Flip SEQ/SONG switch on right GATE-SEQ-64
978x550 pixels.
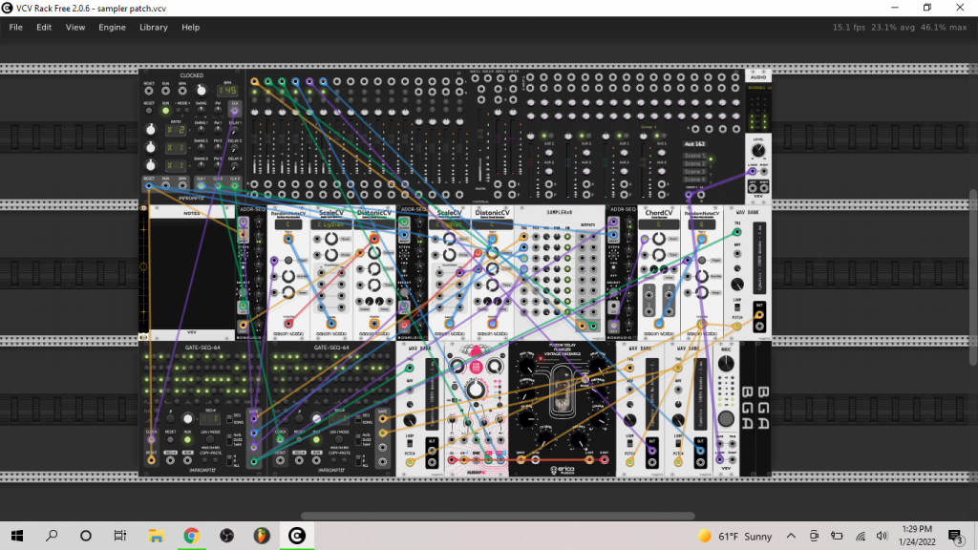click(x=358, y=419)
